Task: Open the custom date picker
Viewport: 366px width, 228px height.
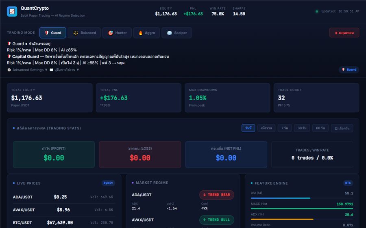Action: [x=342, y=128]
